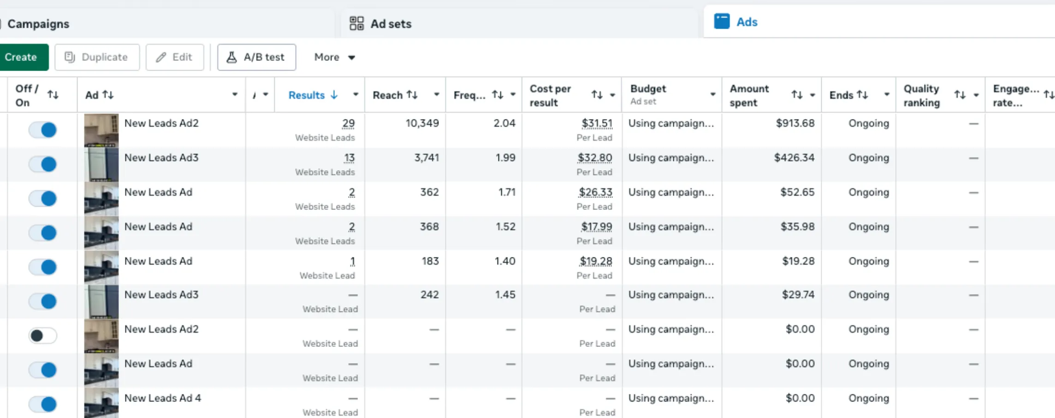Toggle New Leads Ad with $0.00 spent
Viewport: 1055px width, 418px height.
coord(43,370)
